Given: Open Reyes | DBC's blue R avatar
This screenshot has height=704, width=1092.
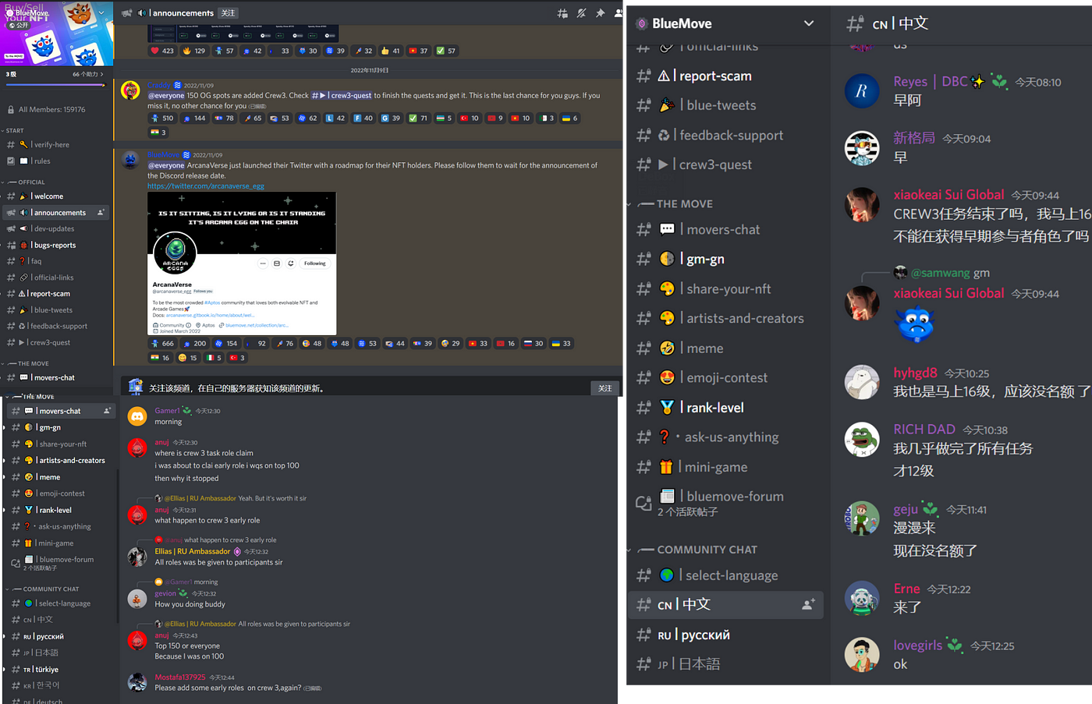Looking at the screenshot, I should [x=862, y=91].
